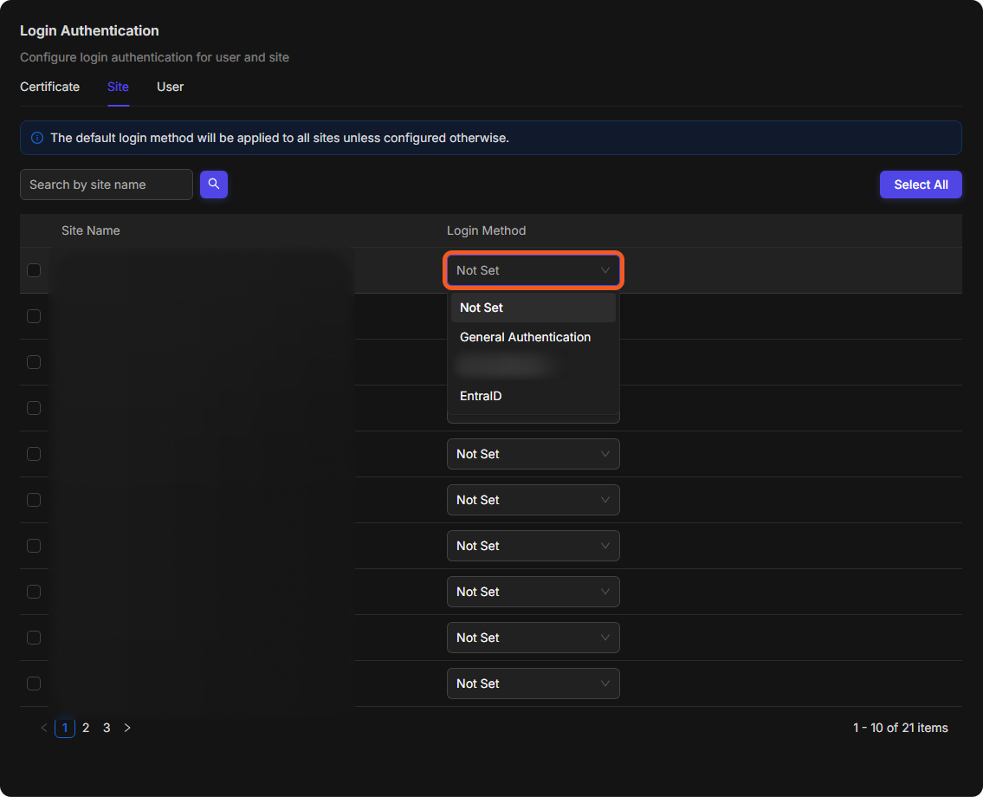The image size is (983, 797).
Task: Click the chevron arrow of the open Login Method dropdown
Action: point(605,270)
